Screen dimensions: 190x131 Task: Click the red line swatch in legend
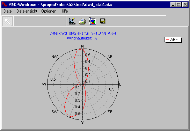click(x=168, y=39)
